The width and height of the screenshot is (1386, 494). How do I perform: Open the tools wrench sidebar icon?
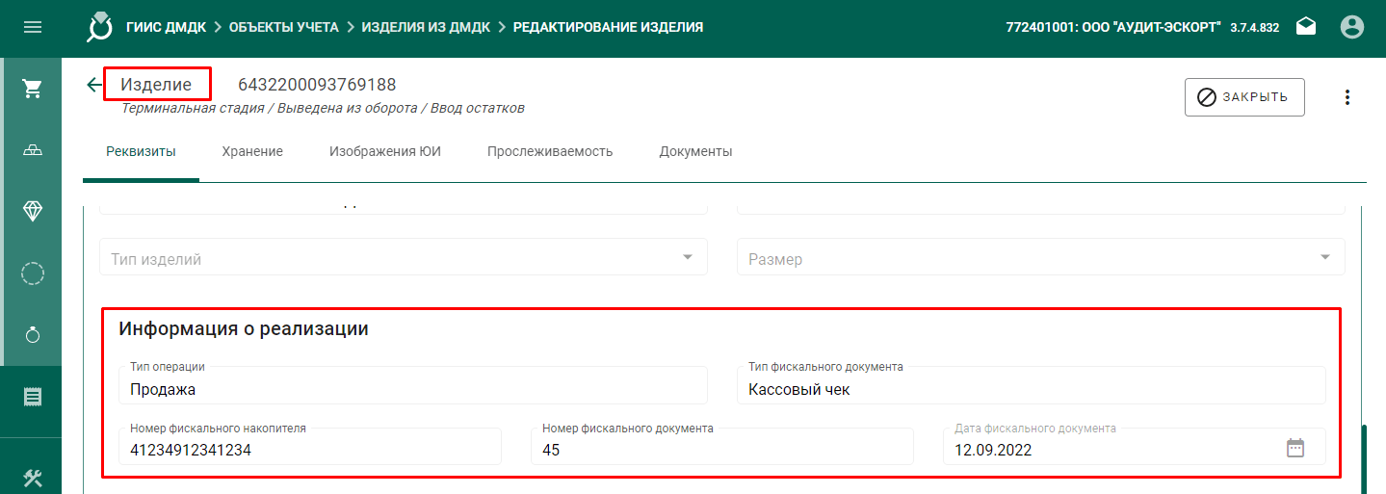point(32,477)
